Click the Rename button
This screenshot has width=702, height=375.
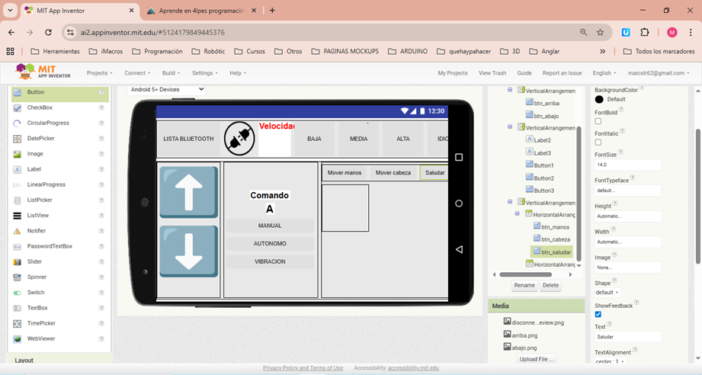click(x=524, y=286)
